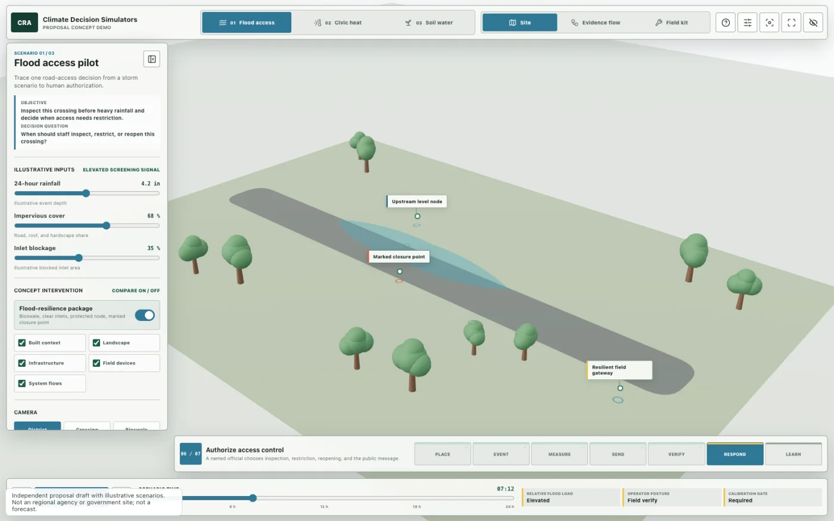834x521 pixels.
Task: Open the Evidence flow view tab
Action: 596,23
